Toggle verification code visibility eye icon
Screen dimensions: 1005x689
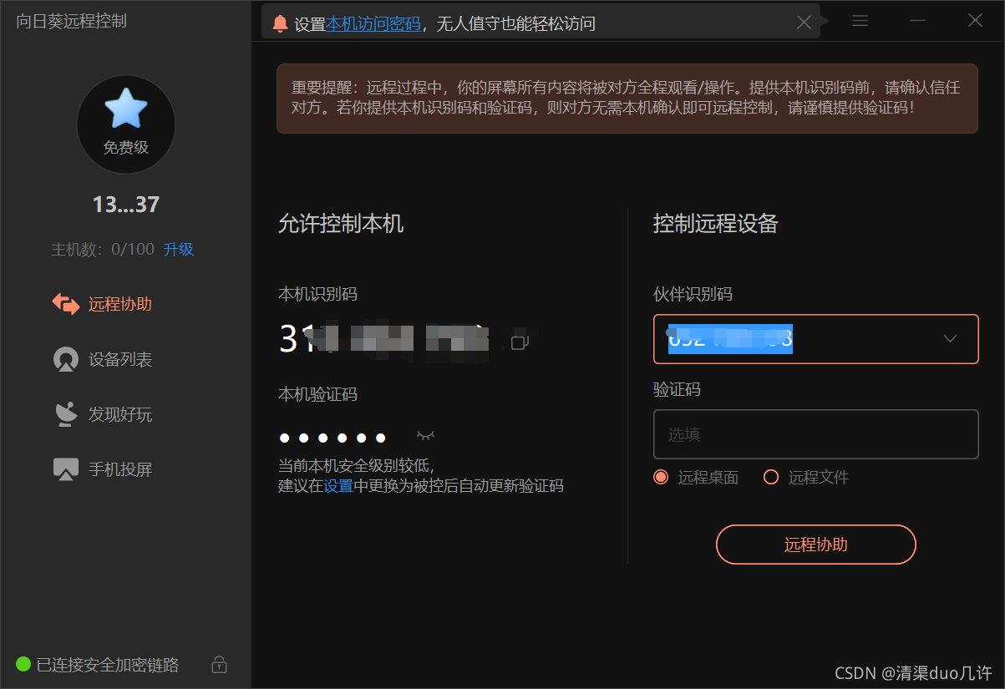tap(426, 436)
